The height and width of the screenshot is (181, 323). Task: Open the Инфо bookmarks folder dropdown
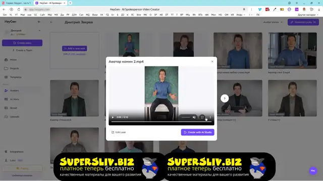click(x=241, y=15)
